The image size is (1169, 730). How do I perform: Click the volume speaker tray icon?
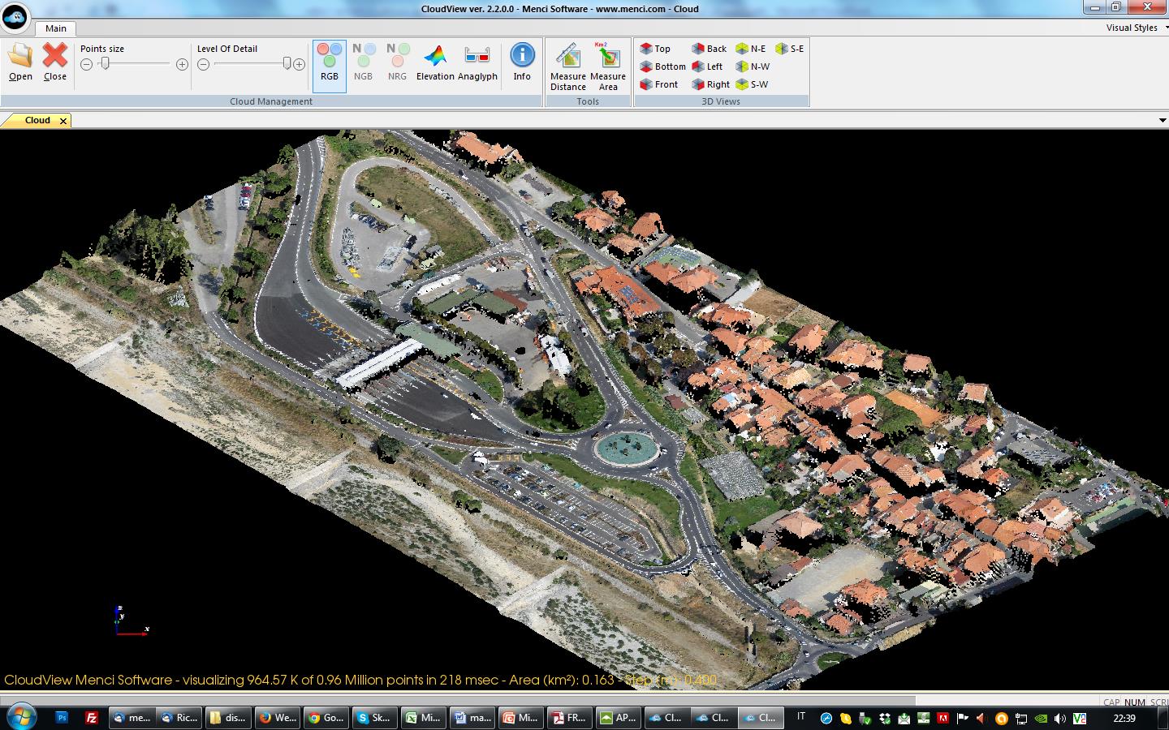click(1060, 718)
